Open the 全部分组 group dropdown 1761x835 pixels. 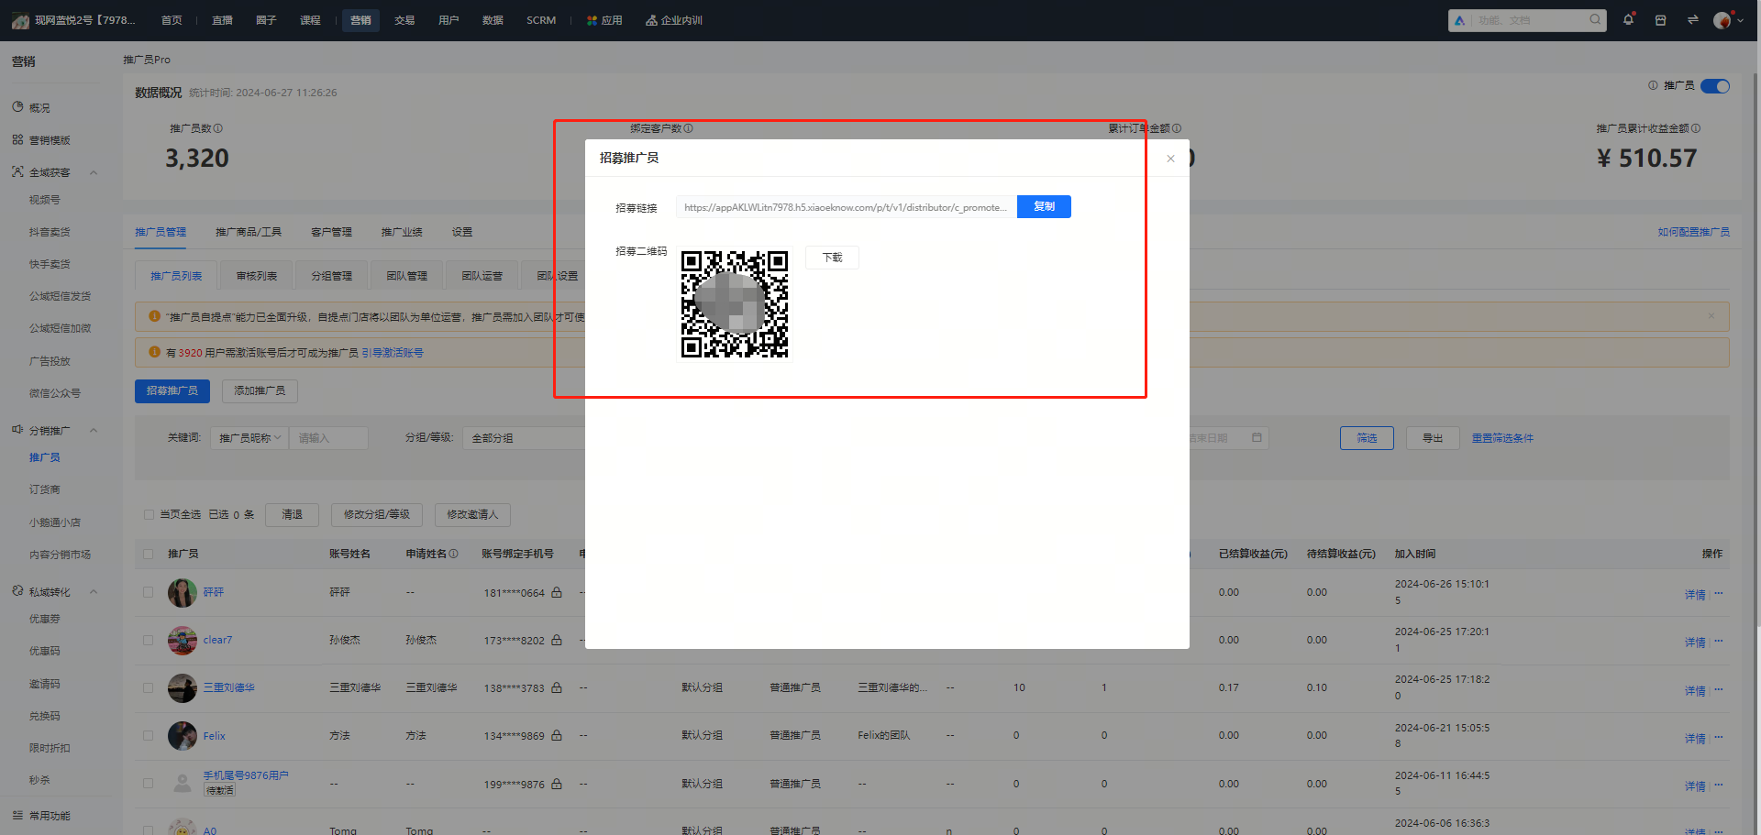524,438
